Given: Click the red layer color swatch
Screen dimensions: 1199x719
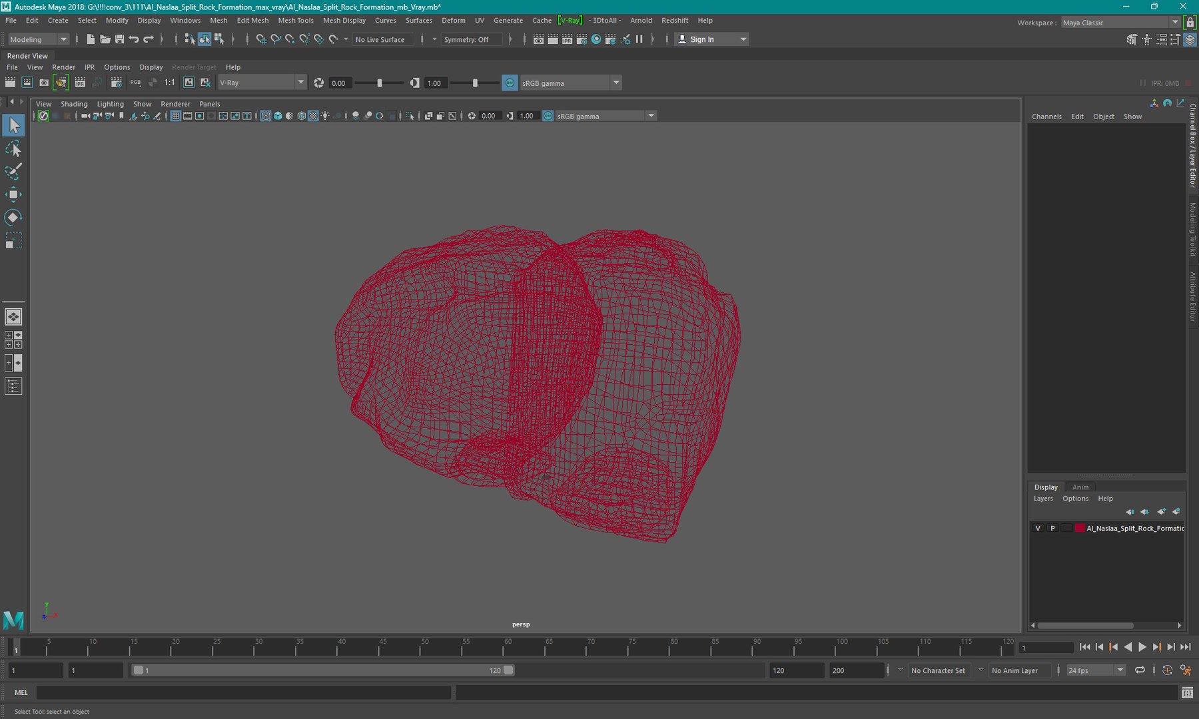Looking at the screenshot, I should [x=1080, y=528].
